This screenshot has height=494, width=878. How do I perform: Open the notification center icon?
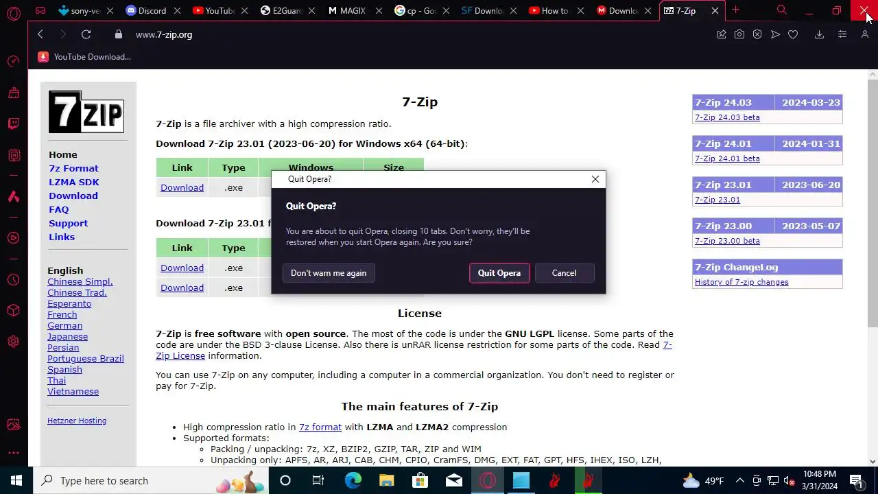tap(856, 480)
